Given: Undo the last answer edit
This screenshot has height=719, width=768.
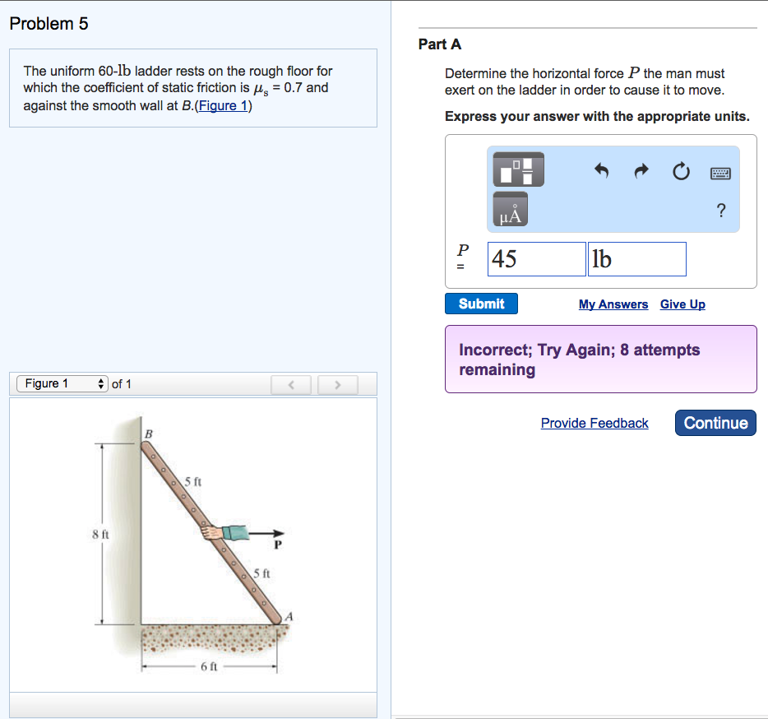Looking at the screenshot, I should pos(602,171).
